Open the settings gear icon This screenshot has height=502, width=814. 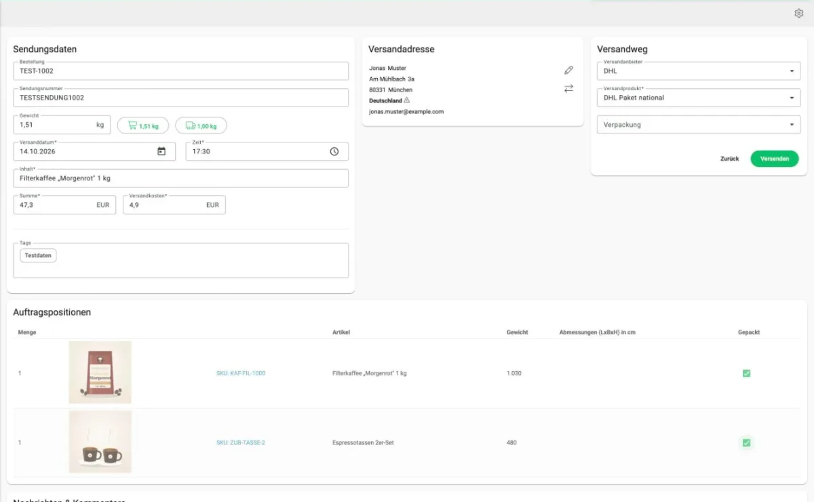click(x=798, y=13)
